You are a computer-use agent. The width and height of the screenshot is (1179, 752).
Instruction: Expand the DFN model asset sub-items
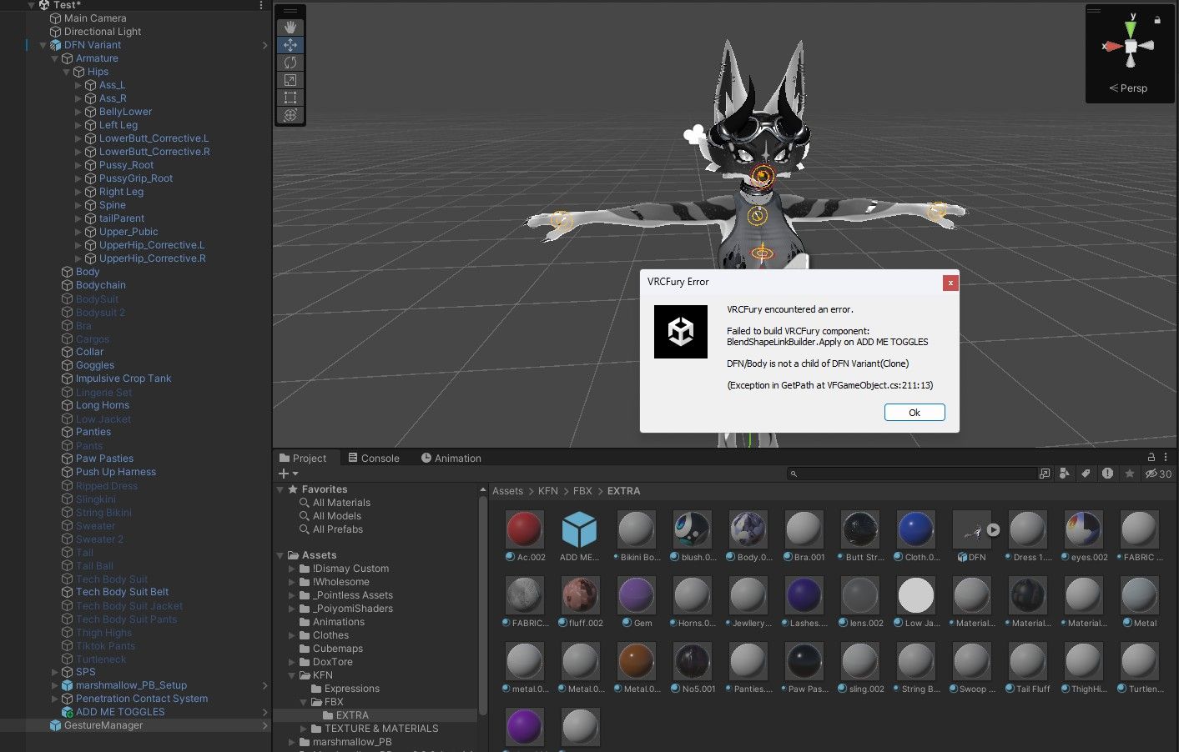tap(993, 529)
